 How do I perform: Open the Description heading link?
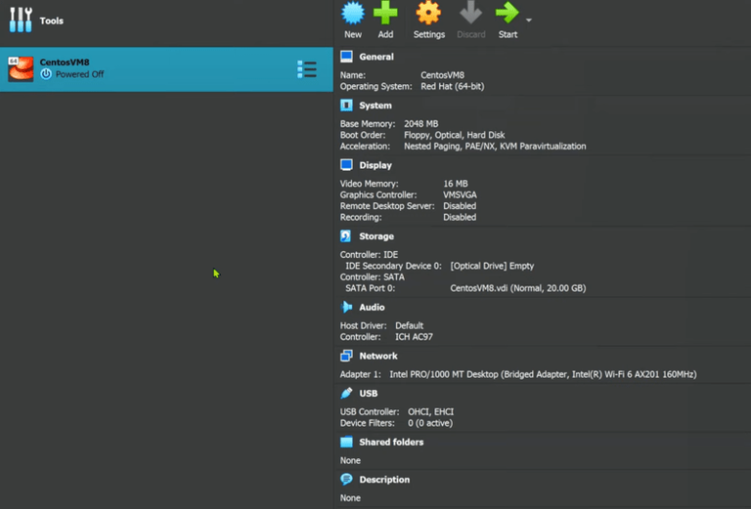pos(384,480)
